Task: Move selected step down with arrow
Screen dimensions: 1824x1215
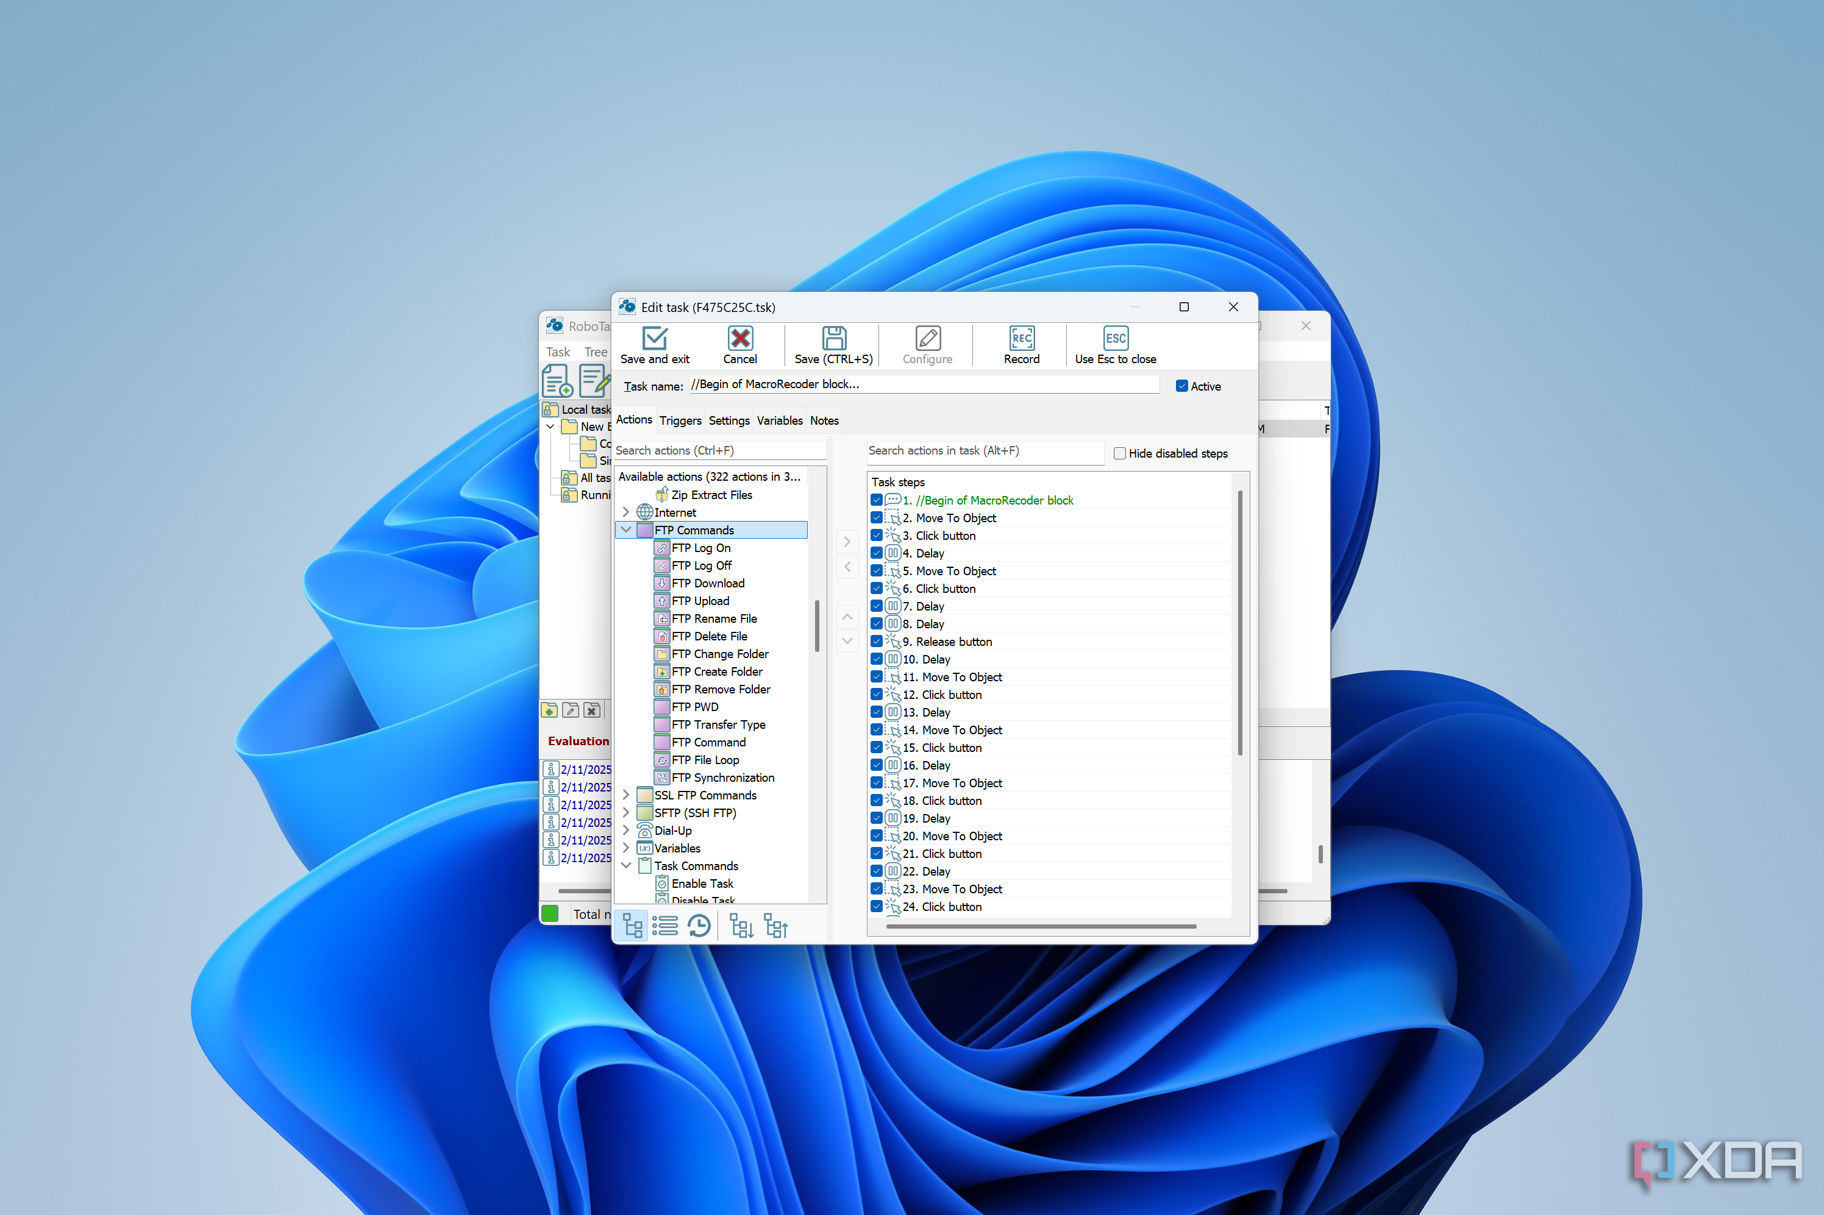Action: [x=847, y=641]
